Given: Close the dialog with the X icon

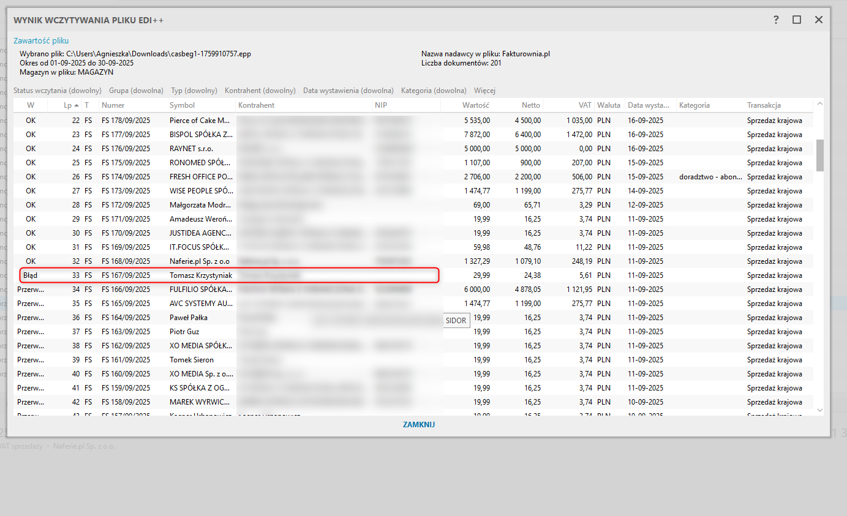Looking at the screenshot, I should click(819, 20).
